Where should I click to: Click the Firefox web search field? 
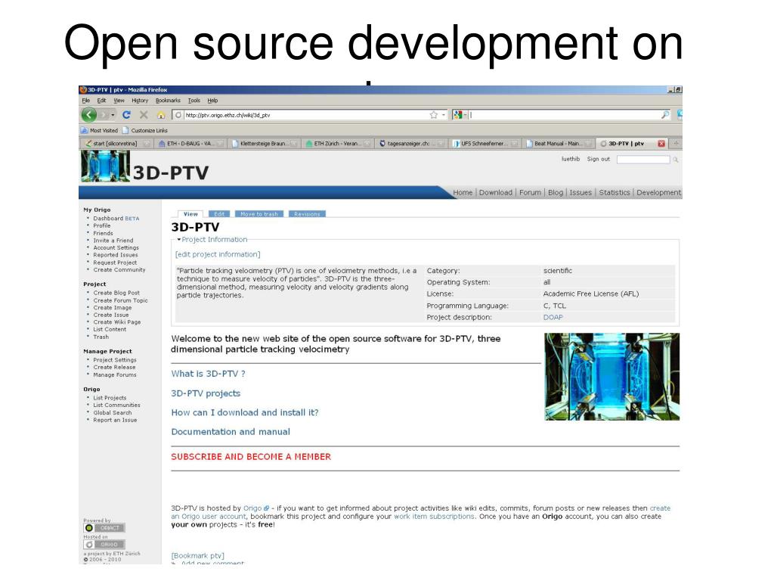564,115
